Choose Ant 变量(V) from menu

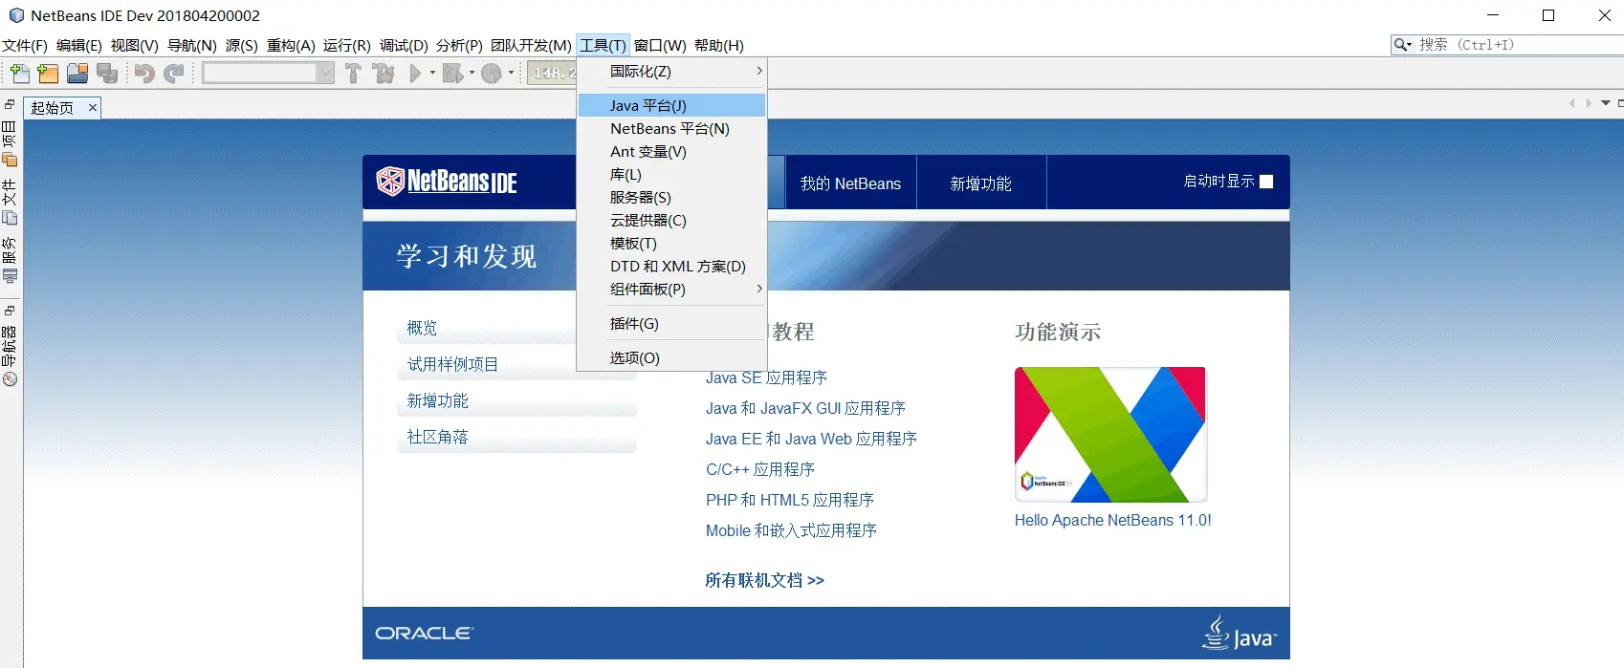(671, 152)
